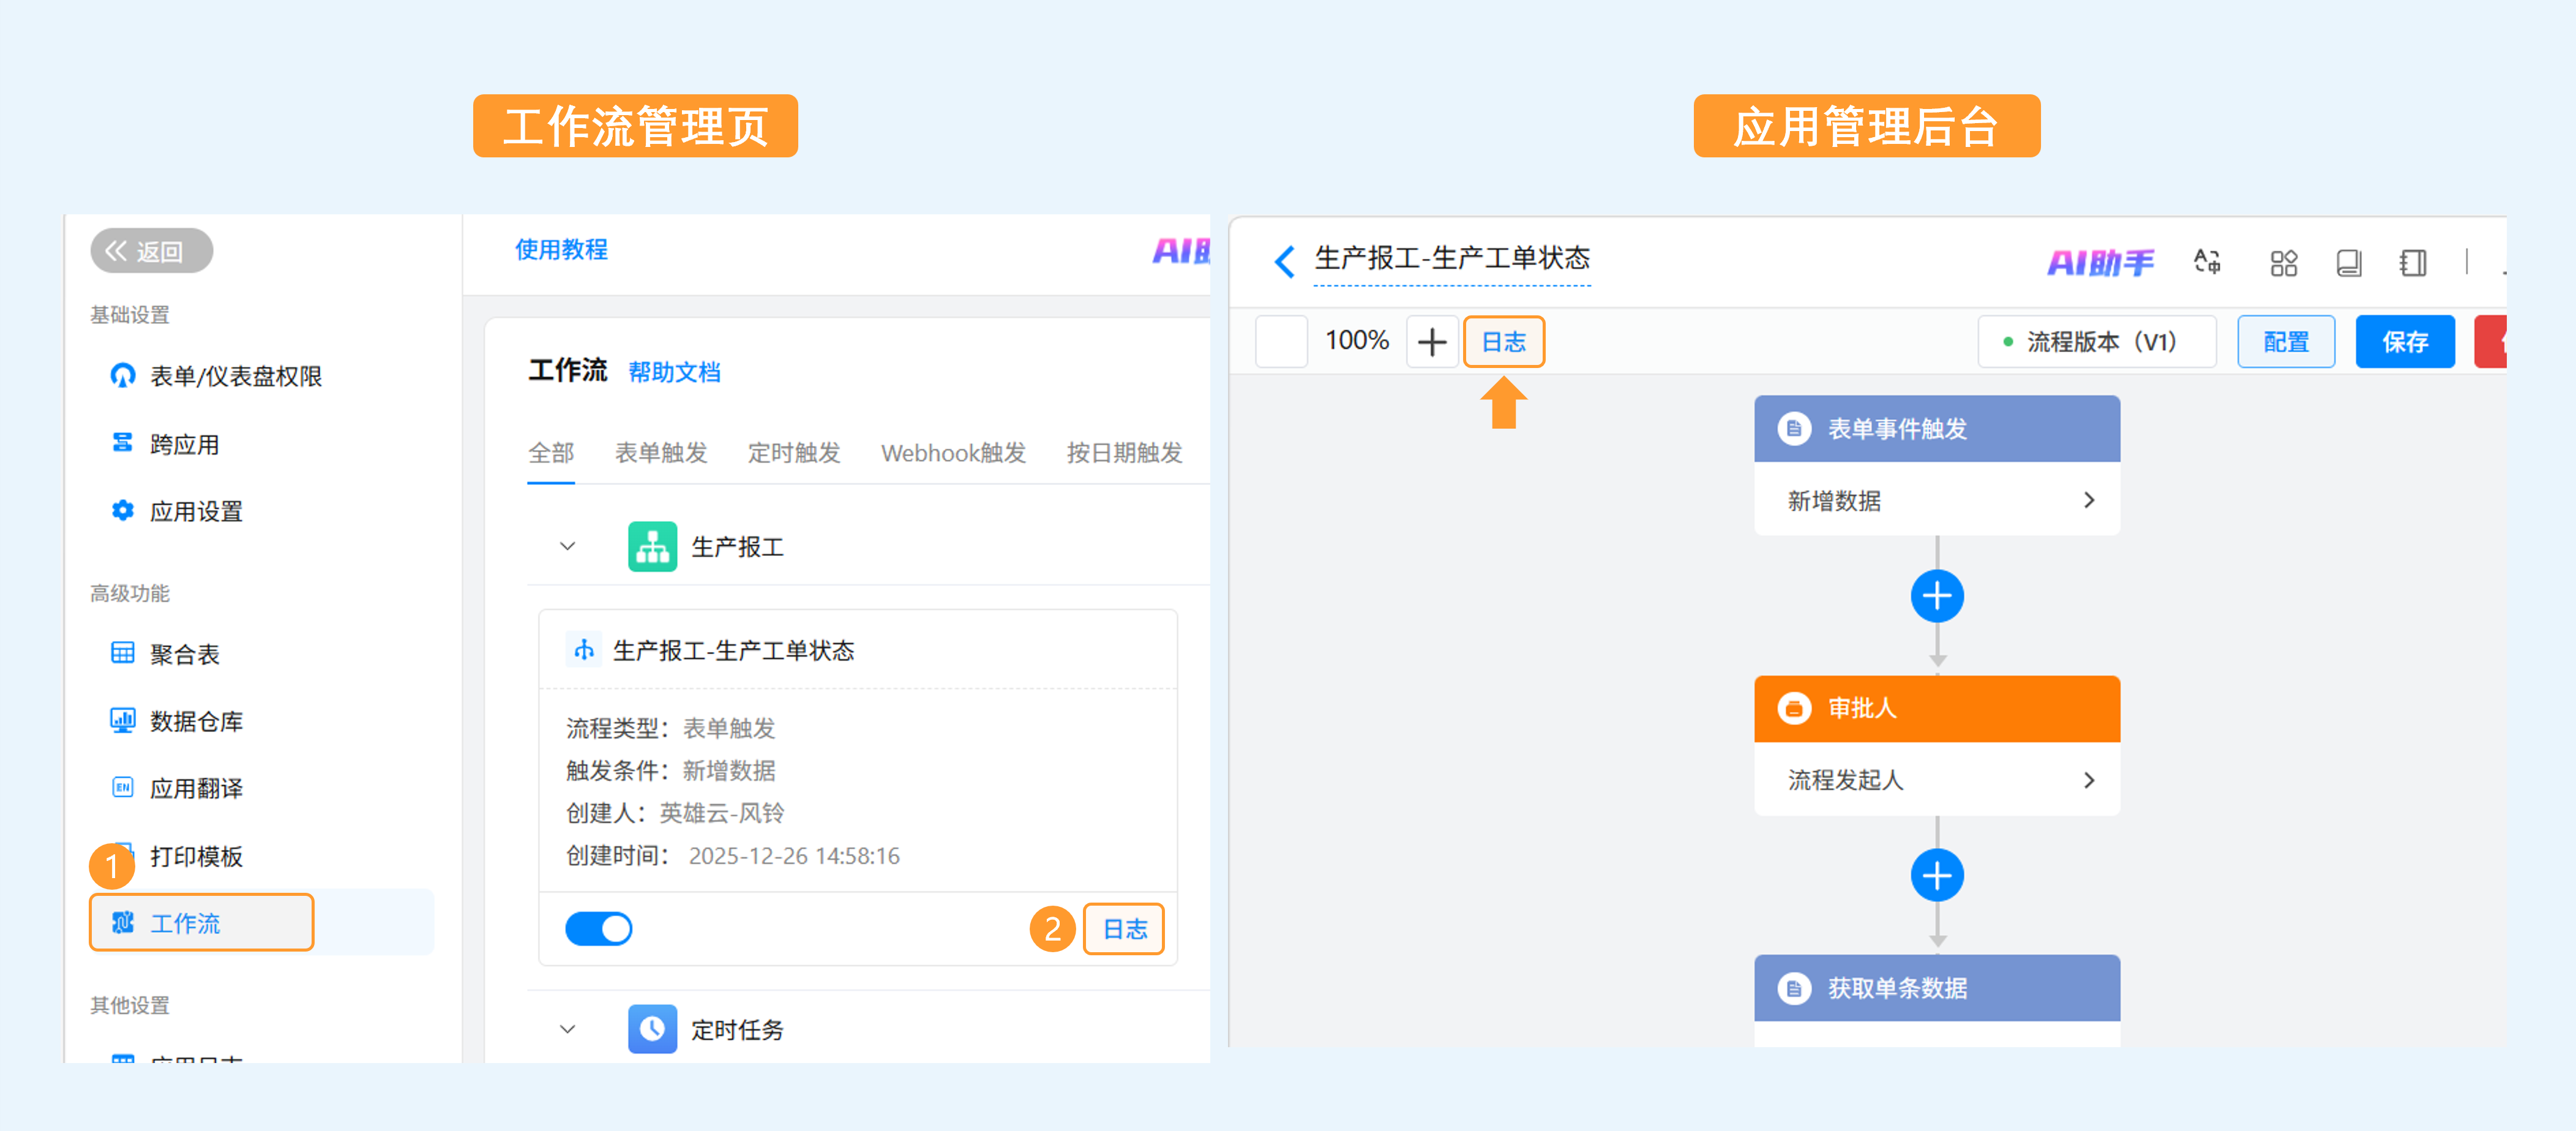Toggle the 生产报工-生产工单状态 workflow switch
2576x1131 pixels.
tap(599, 928)
